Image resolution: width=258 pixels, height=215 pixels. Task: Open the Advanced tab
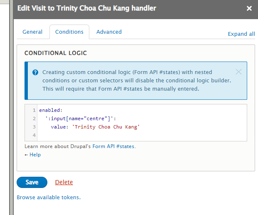109,32
